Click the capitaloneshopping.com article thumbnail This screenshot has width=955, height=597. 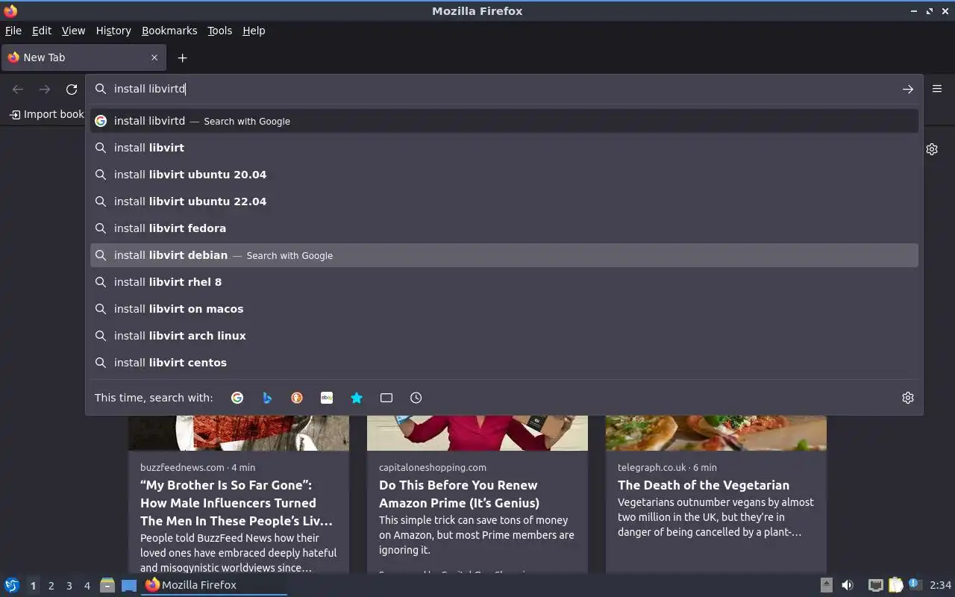pyautogui.click(x=477, y=433)
